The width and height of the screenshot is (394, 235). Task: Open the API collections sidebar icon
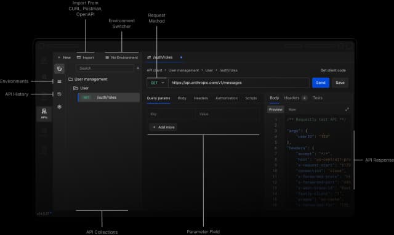(59, 68)
